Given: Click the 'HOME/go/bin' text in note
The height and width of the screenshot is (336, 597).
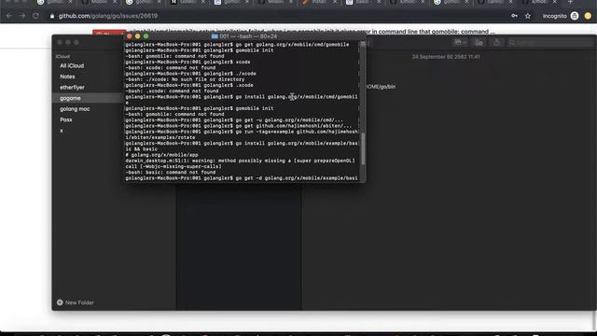Looking at the screenshot, I should click(381, 87).
